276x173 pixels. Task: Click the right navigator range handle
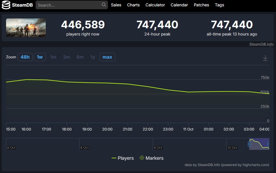[x=269, y=144]
